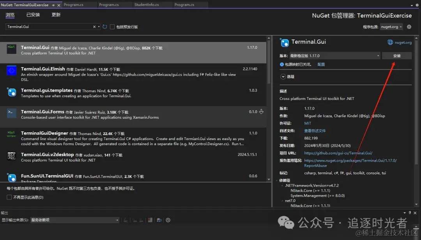Click the Terminal.Gui.Forms package icon
This screenshot has height=240, width=421.
coord(12,114)
